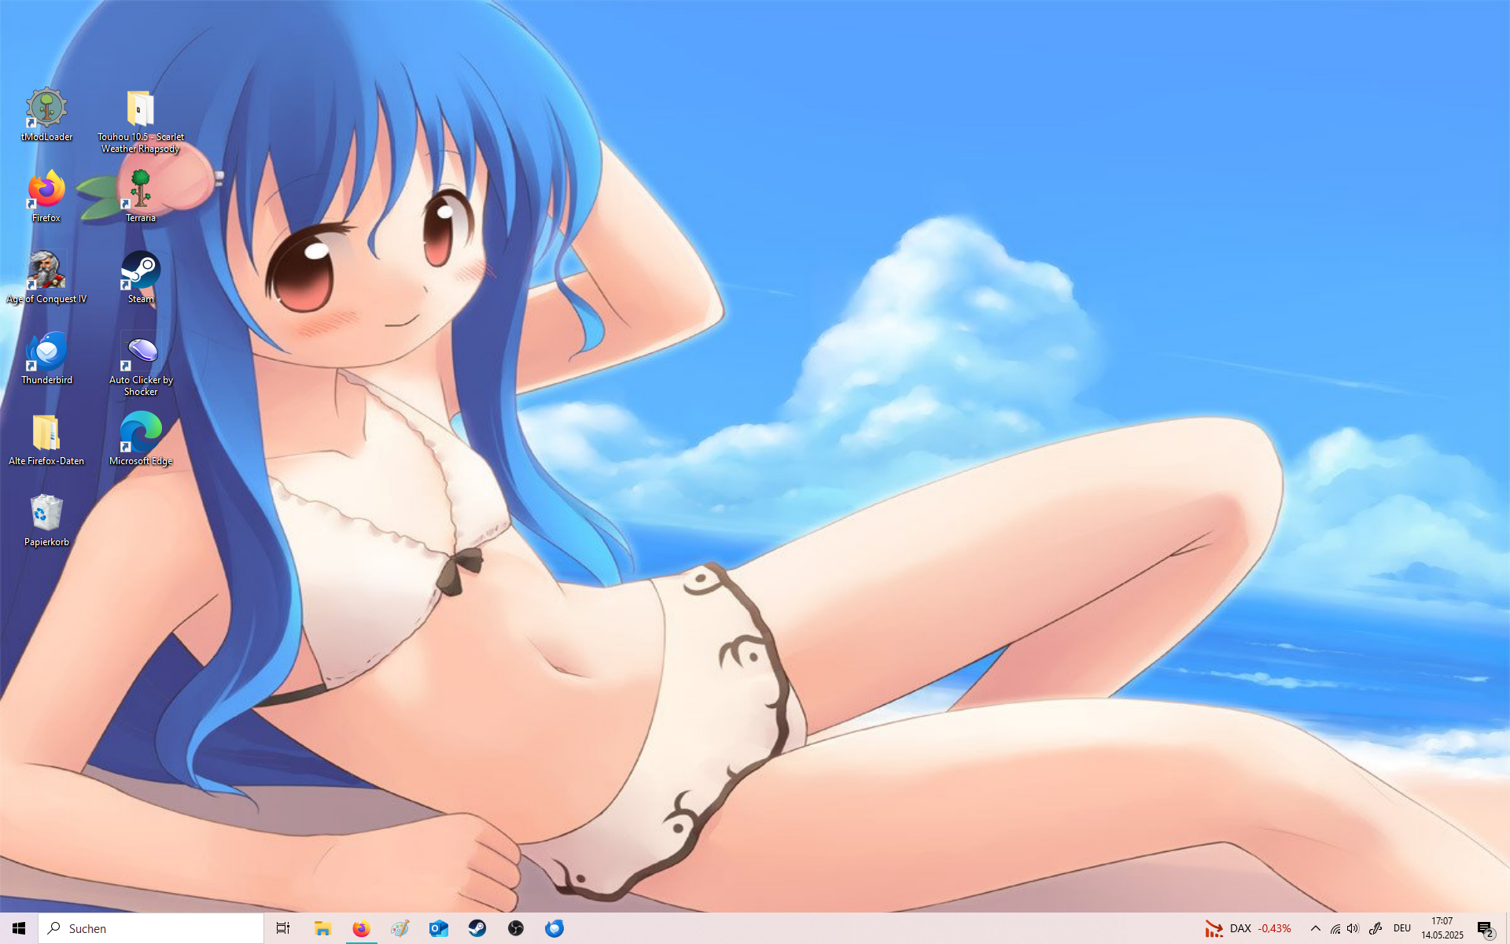Image resolution: width=1510 pixels, height=944 pixels.
Task: Select the Age of Conquest IV shortcut
Action: point(46,277)
